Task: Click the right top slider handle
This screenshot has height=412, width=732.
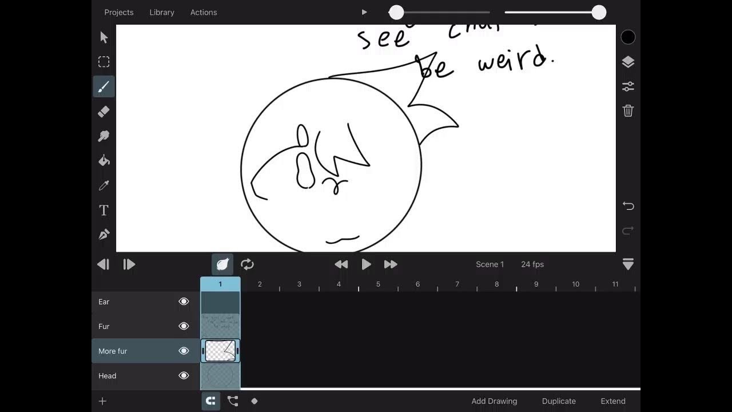Action: click(x=599, y=12)
